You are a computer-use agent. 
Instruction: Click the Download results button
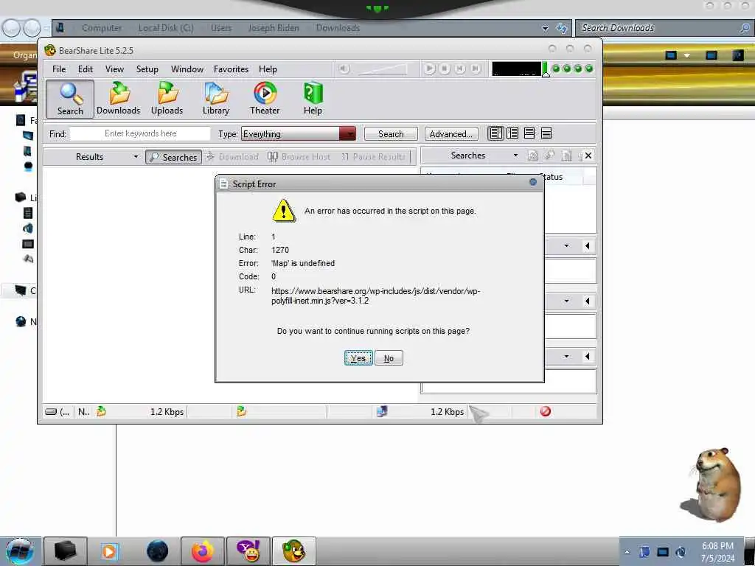232,157
